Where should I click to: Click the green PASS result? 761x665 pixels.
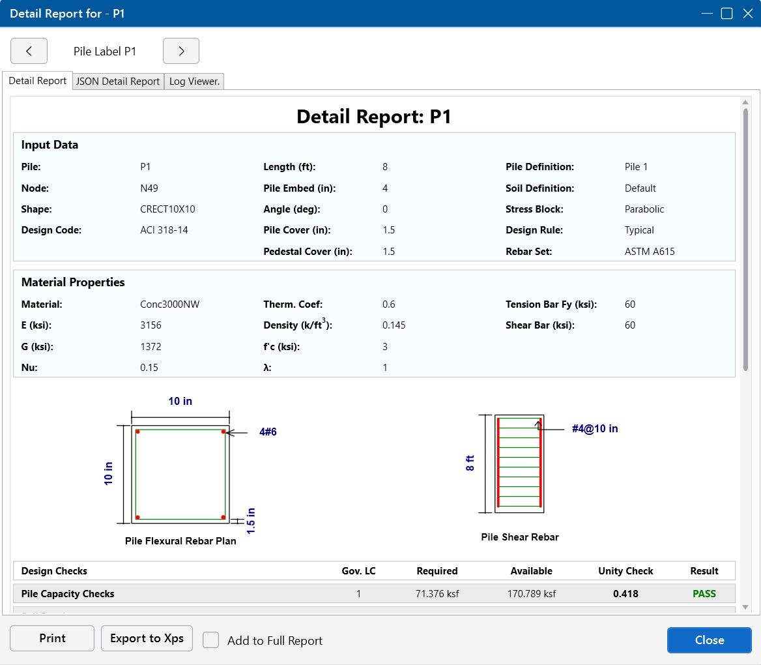coord(704,594)
